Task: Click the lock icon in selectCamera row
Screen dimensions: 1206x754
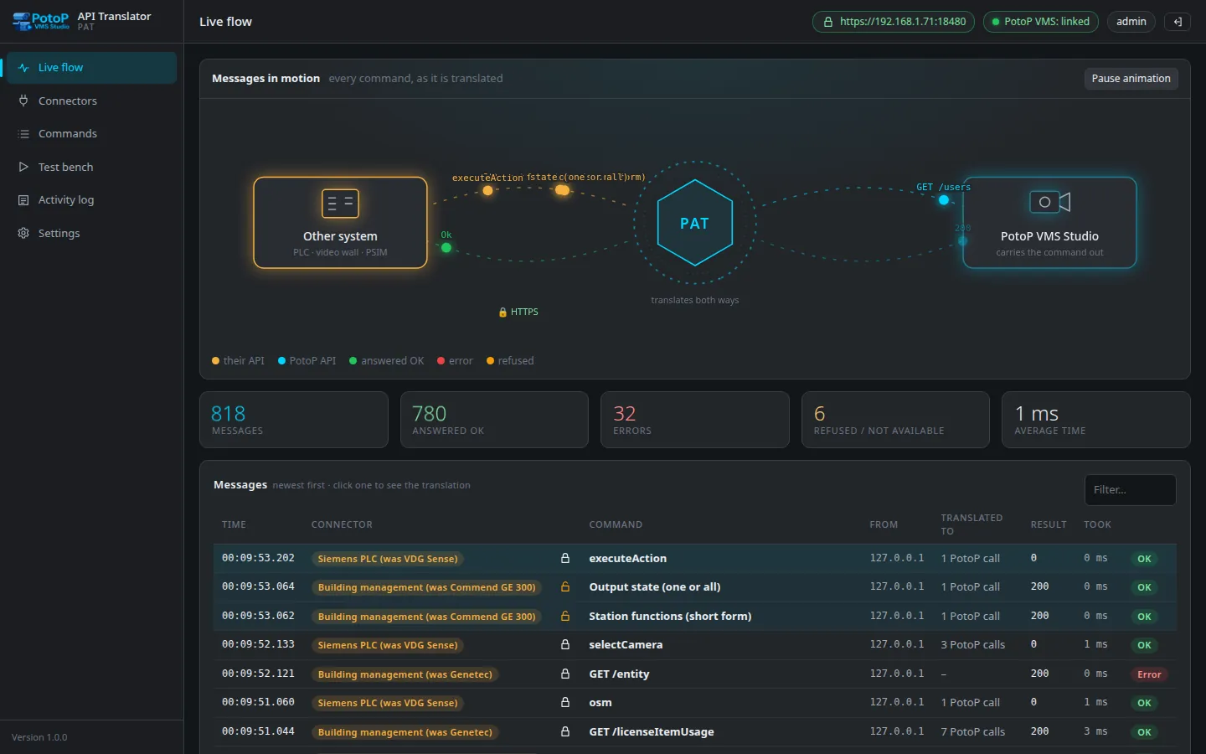Action: (x=565, y=645)
